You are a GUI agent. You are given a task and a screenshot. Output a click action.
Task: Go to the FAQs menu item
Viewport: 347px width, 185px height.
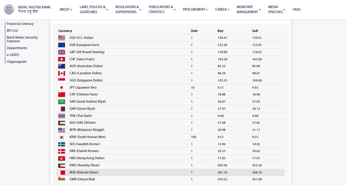coord(297,10)
